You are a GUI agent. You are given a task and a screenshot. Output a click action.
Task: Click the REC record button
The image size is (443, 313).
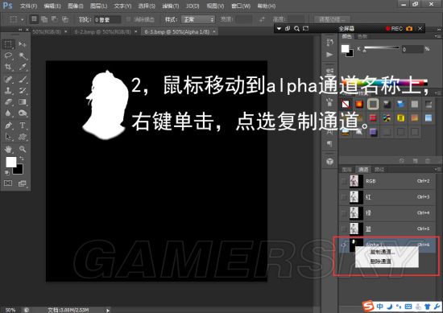(x=394, y=28)
